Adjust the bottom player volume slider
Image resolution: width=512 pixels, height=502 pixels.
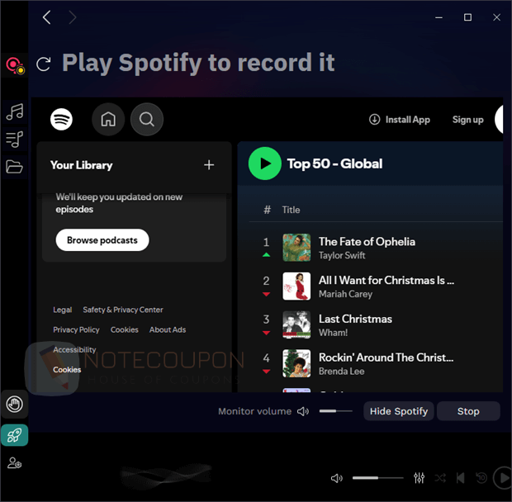(377, 478)
